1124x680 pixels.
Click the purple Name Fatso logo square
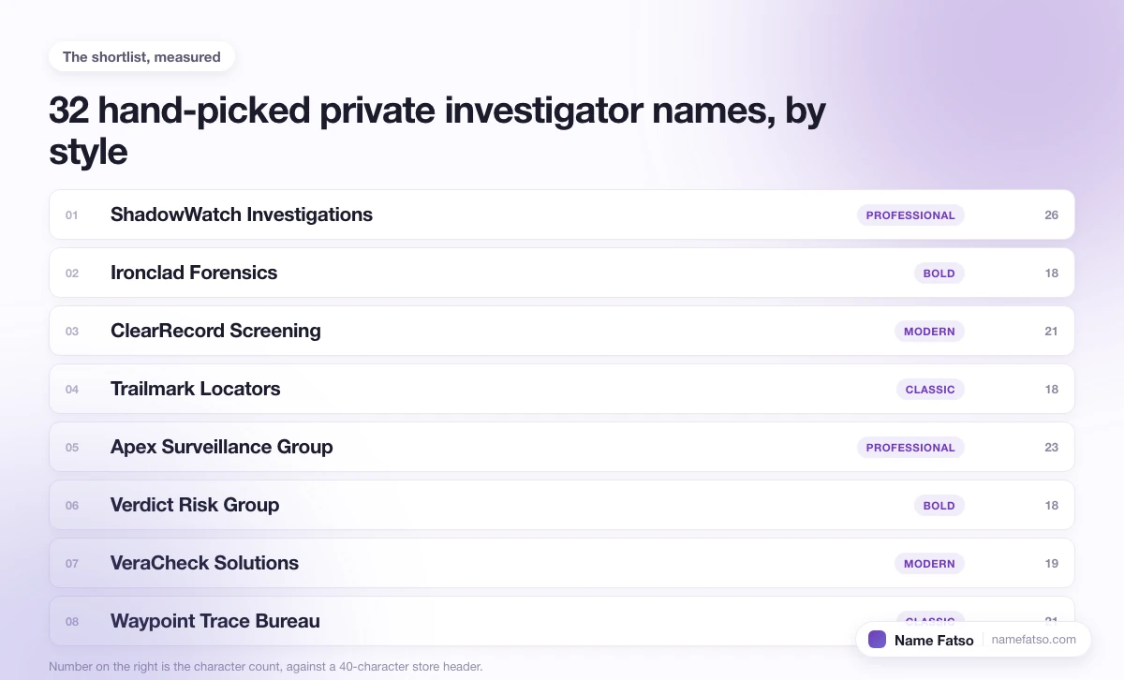click(x=877, y=640)
